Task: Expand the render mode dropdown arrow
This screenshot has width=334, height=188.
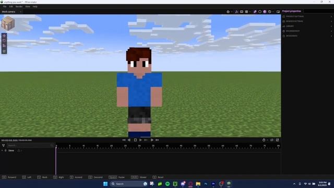Action: 273,12
